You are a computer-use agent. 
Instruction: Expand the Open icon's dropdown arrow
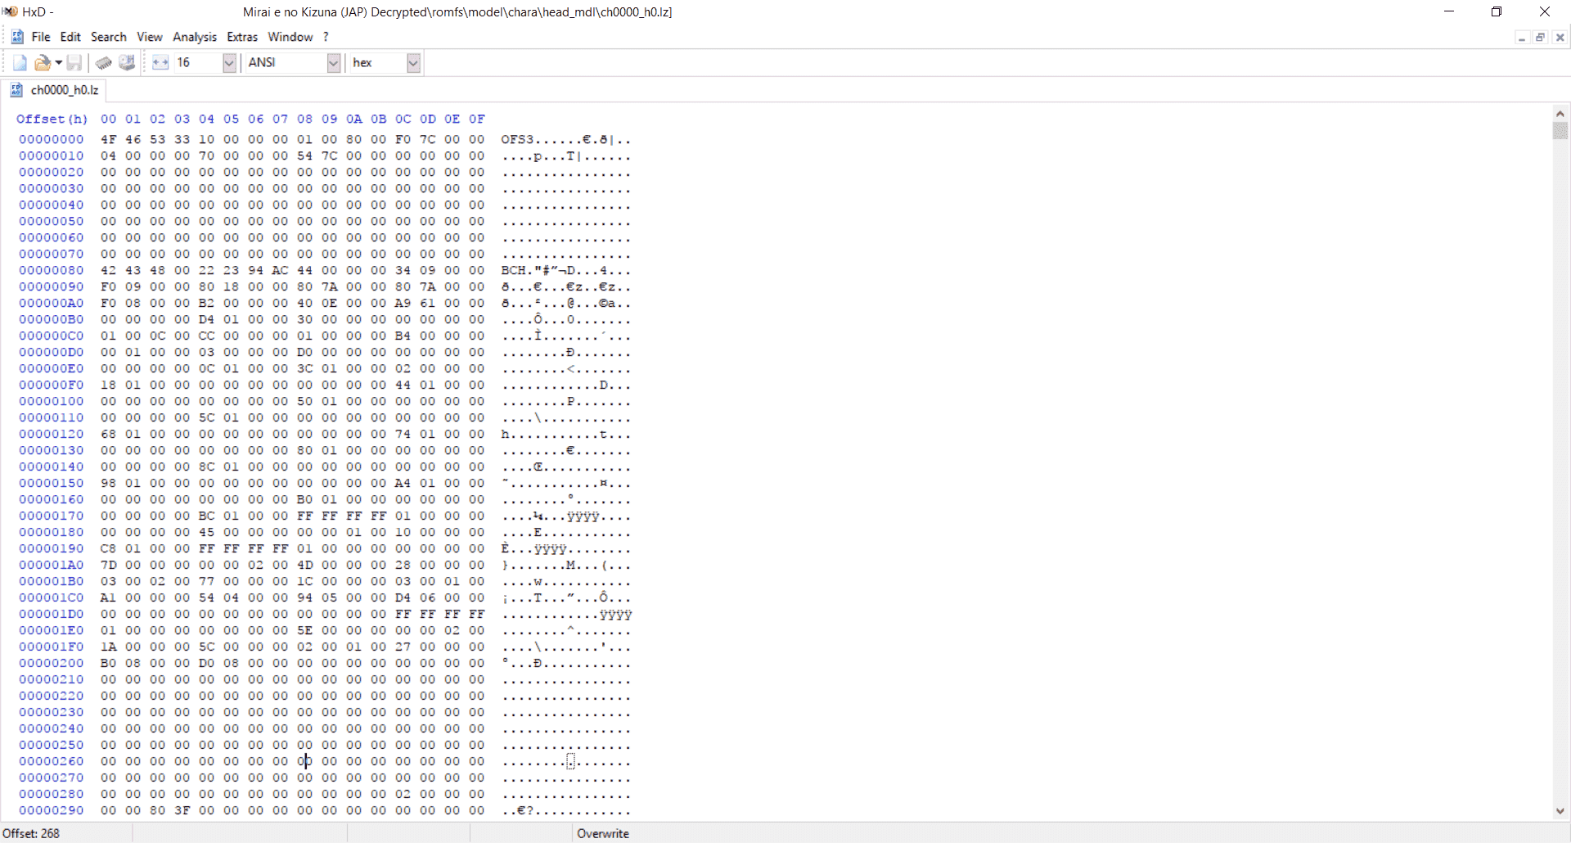coord(59,63)
